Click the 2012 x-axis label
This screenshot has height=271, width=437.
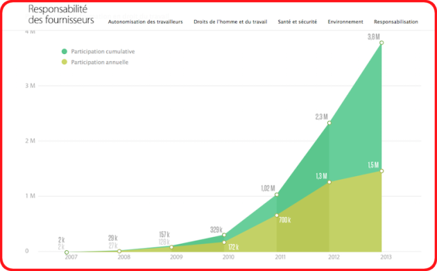tap(334, 257)
